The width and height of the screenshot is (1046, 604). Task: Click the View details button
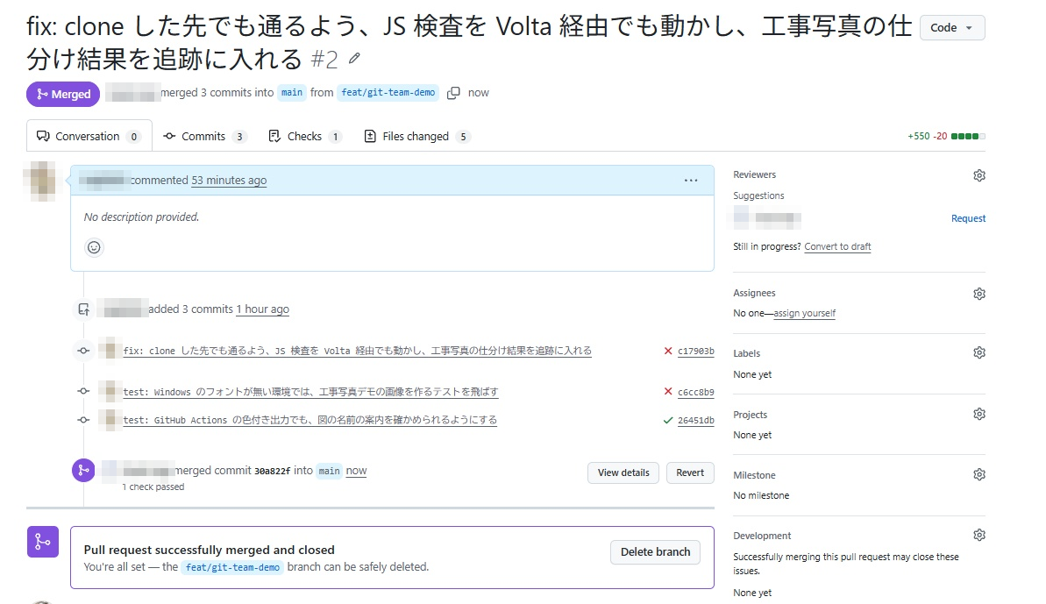coord(623,473)
